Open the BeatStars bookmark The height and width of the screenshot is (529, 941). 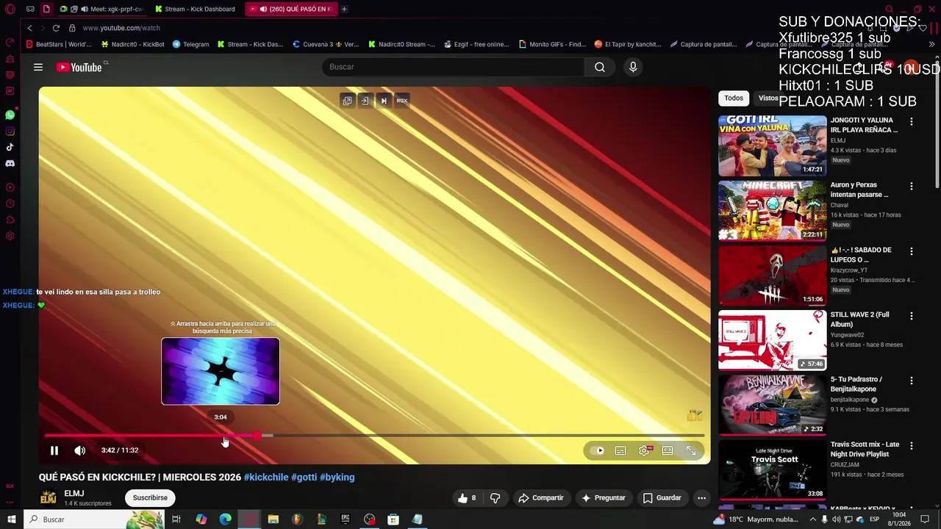point(59,44)
